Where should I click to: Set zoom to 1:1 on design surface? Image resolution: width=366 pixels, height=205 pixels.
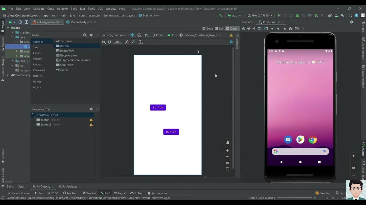point(227,163)
